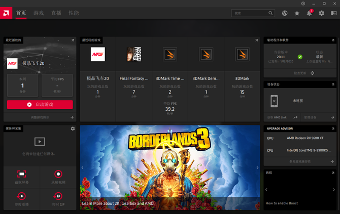
Task: Switch to 游戏 gaming tab
Action: pos(39,13)
